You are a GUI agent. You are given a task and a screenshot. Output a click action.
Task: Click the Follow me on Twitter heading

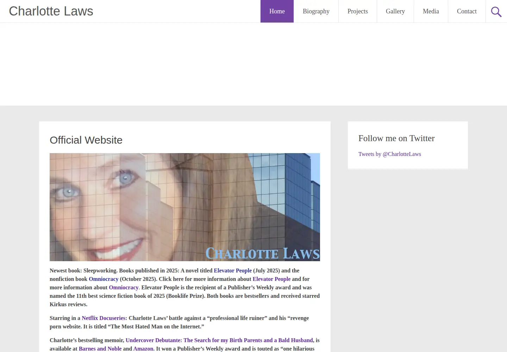pyautogui.click(x=396, y=138)
